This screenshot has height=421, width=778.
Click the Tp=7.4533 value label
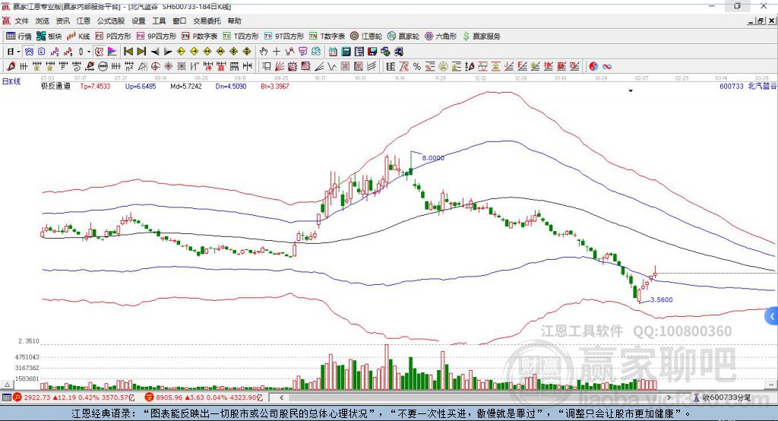(95, 87)
